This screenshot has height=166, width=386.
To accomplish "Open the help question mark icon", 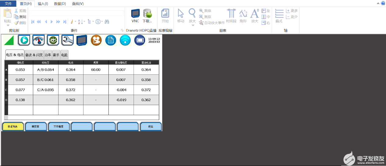I will [383, 3].
